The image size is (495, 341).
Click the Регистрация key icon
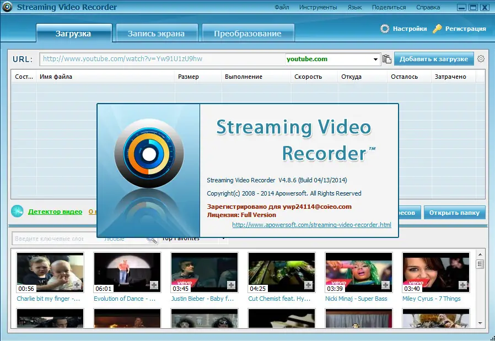pyautogui.click(x=438, y=29)
